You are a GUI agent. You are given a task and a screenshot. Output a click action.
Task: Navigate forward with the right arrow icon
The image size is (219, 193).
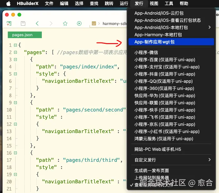pyautogui.click(x=51, y=23)
